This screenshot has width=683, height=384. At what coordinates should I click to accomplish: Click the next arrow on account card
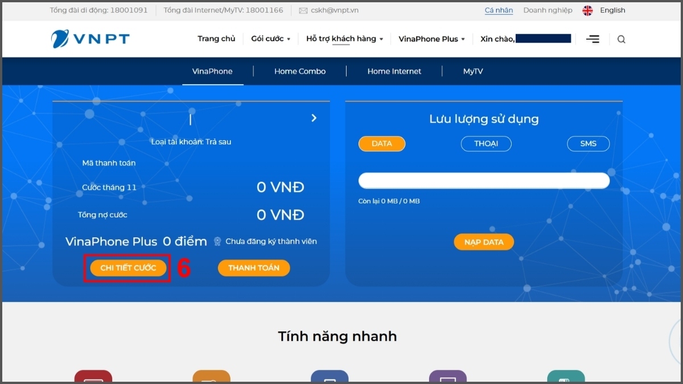314,118
